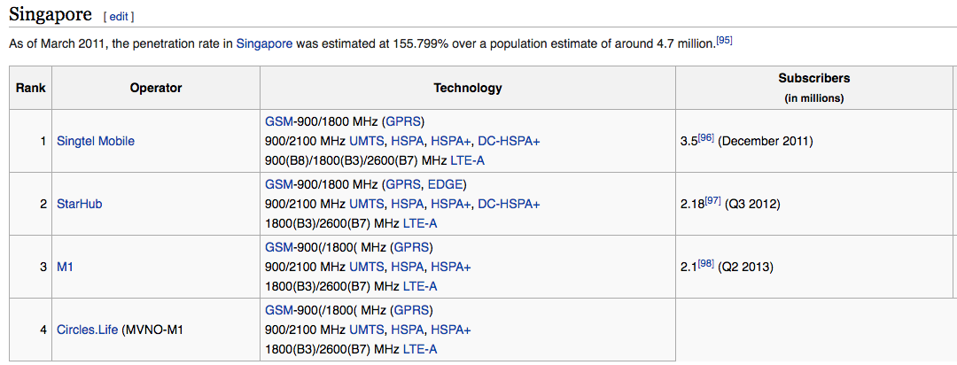
Task: Open citation 97 next to 2.18 subscribers
Action: coord(712,201)
